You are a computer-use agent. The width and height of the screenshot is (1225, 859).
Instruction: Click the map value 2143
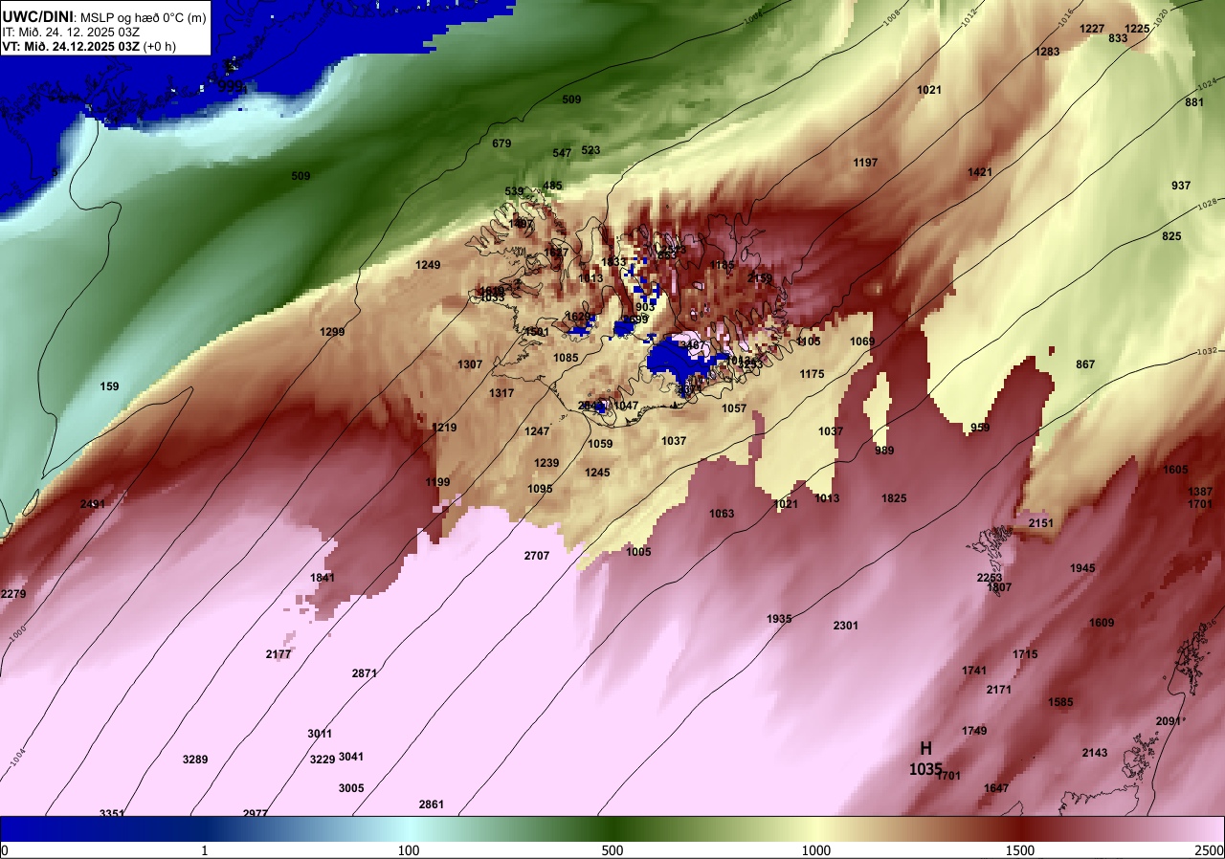point(1095,753)
